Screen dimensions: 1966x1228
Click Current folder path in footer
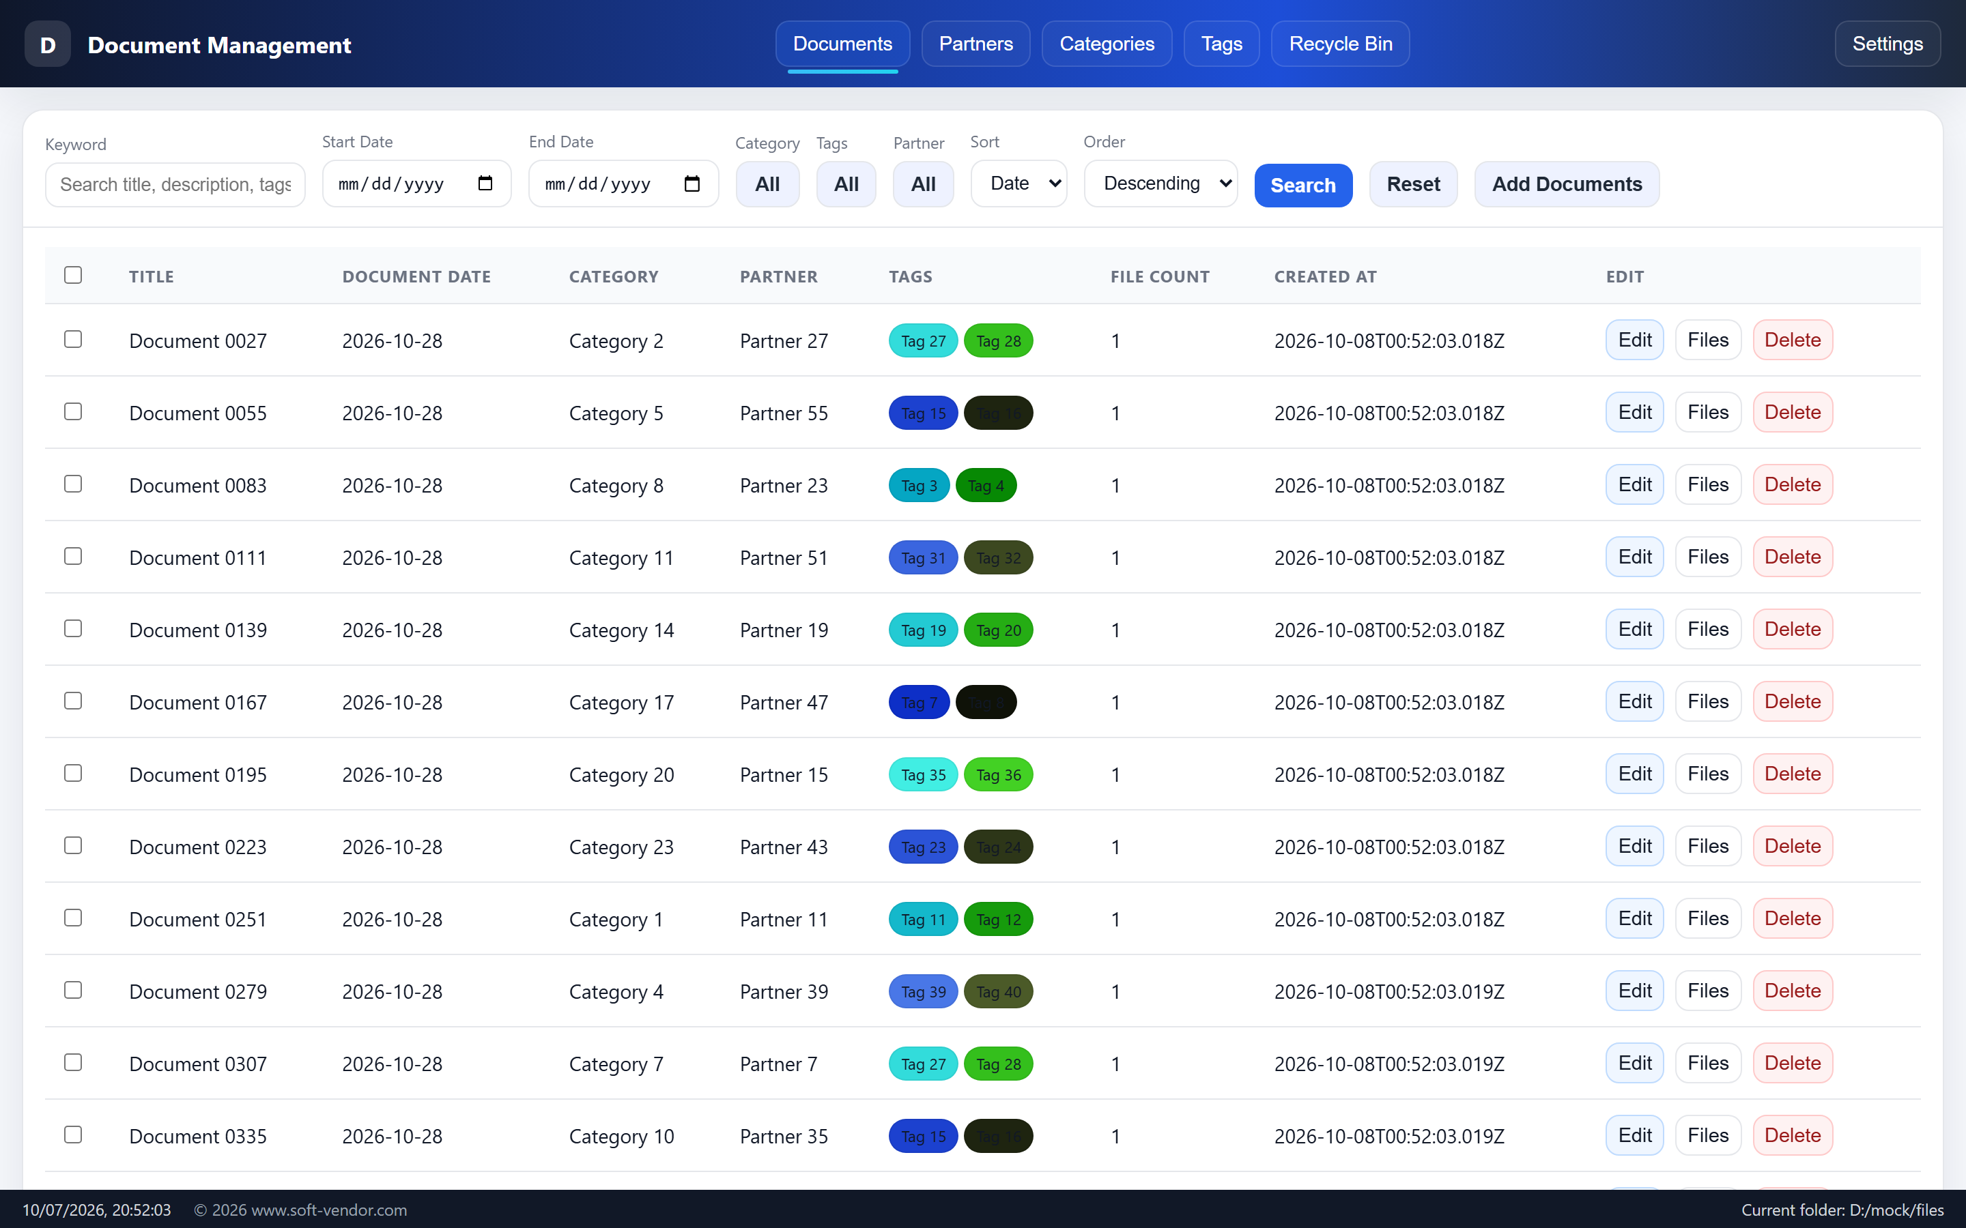(1842, 1210)
